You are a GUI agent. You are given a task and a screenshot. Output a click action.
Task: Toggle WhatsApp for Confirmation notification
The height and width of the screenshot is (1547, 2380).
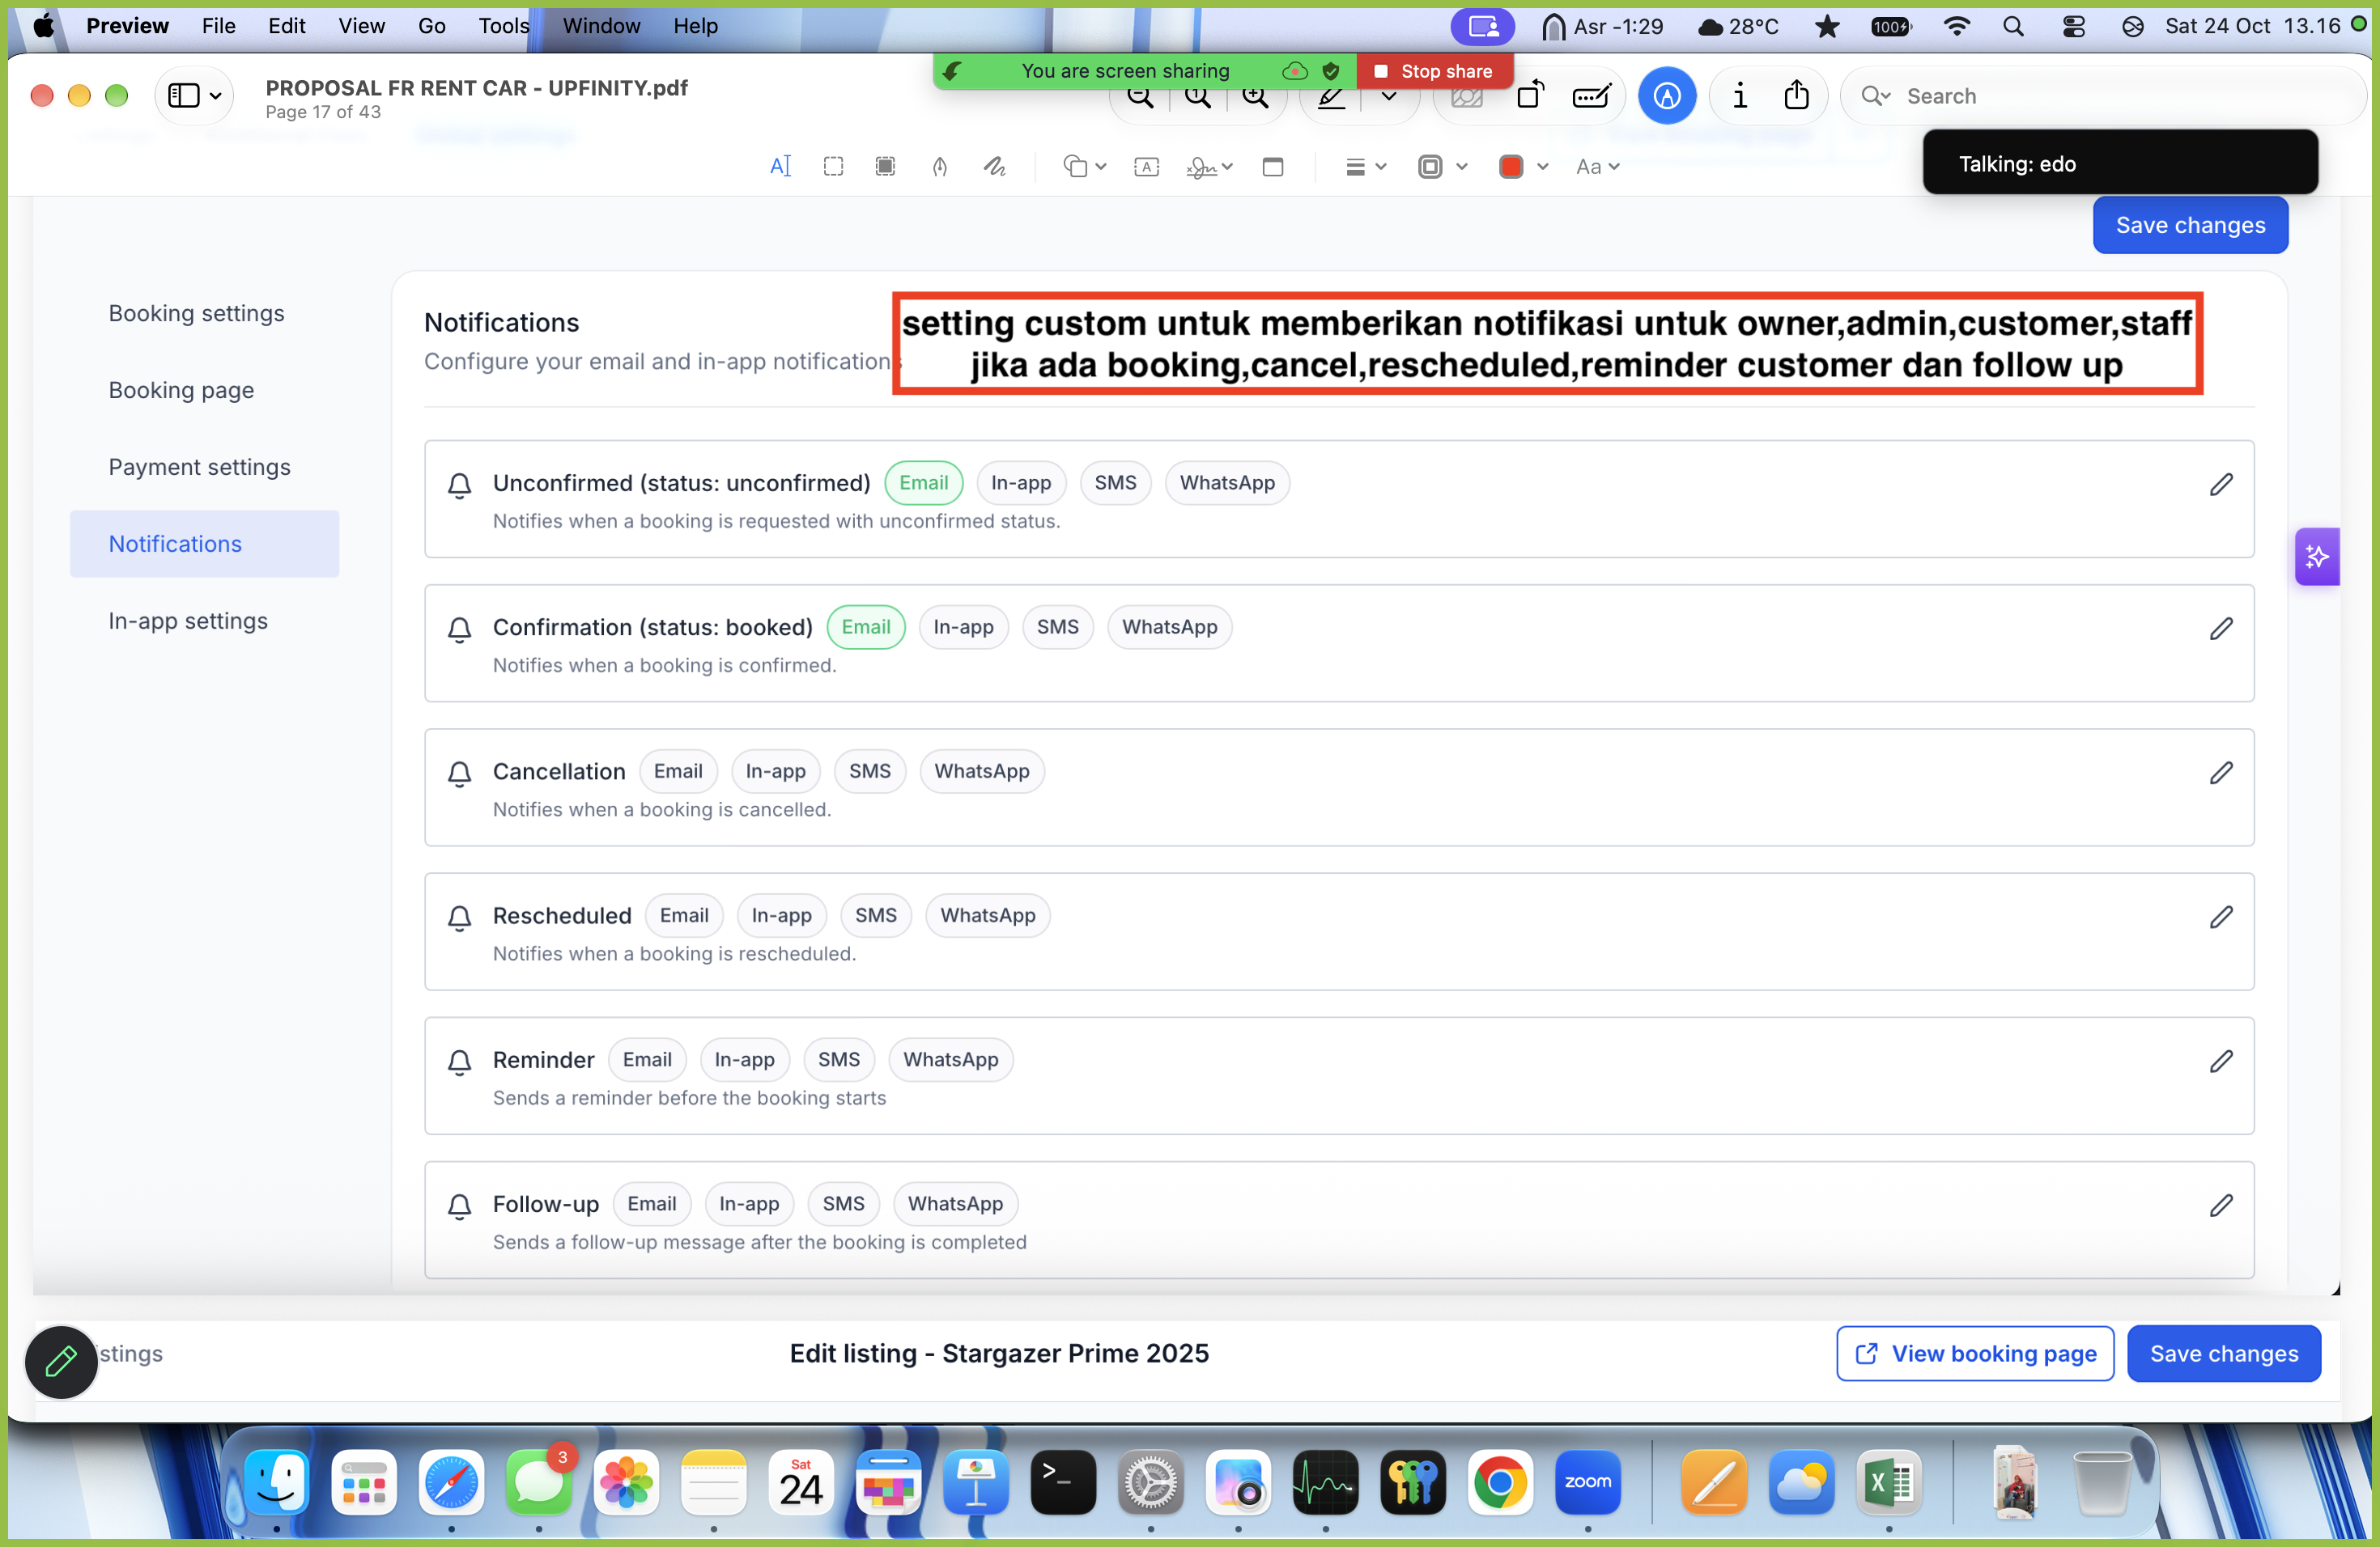pos(1169,626)
